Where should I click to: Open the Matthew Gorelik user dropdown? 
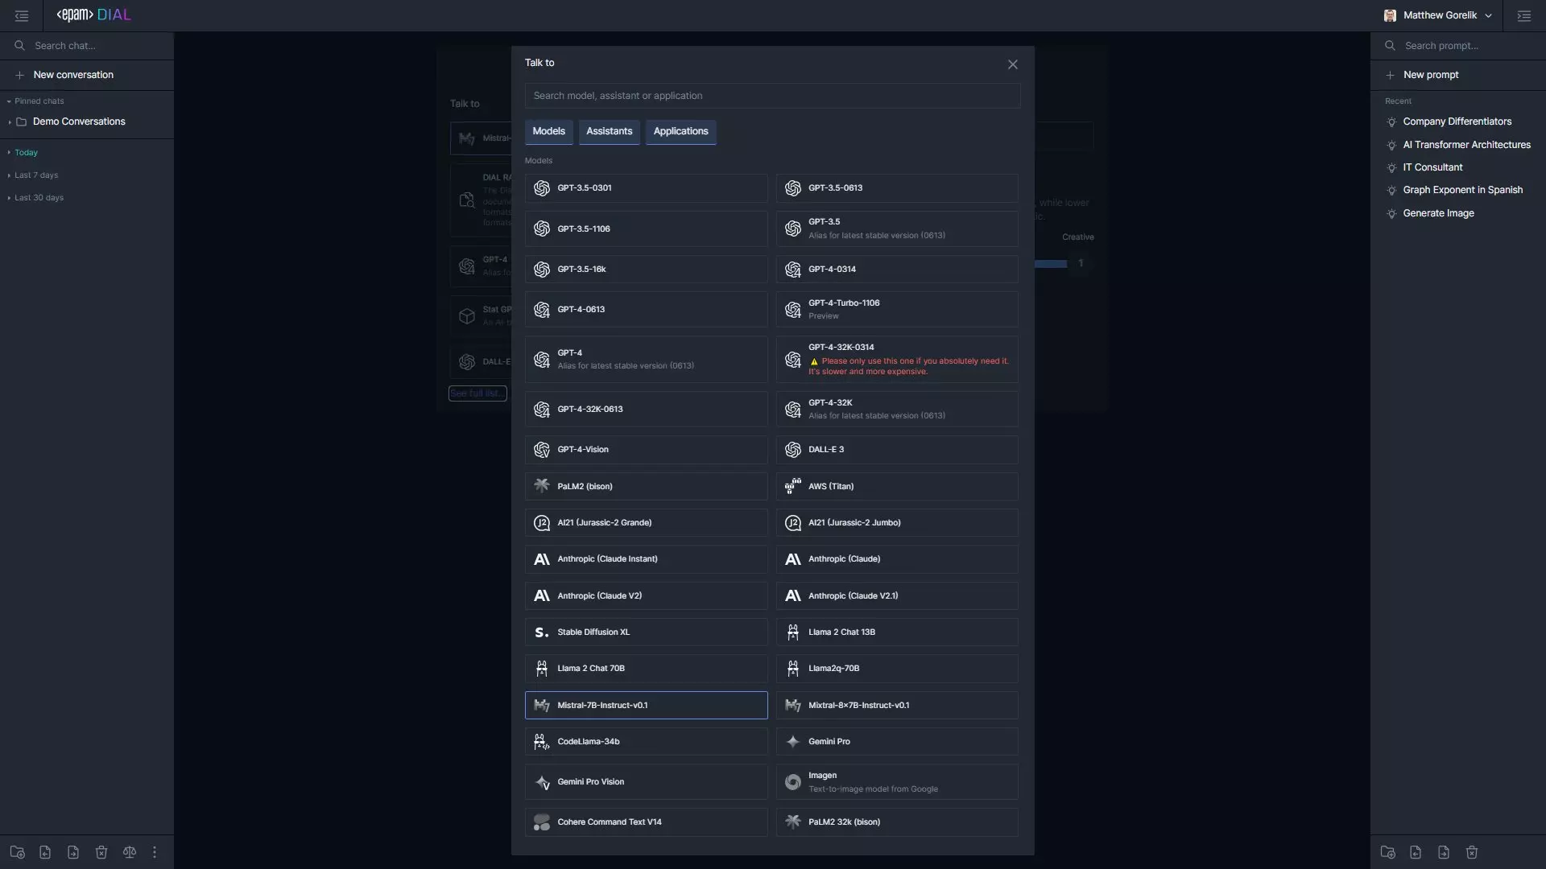click(x=1438, y=15)
